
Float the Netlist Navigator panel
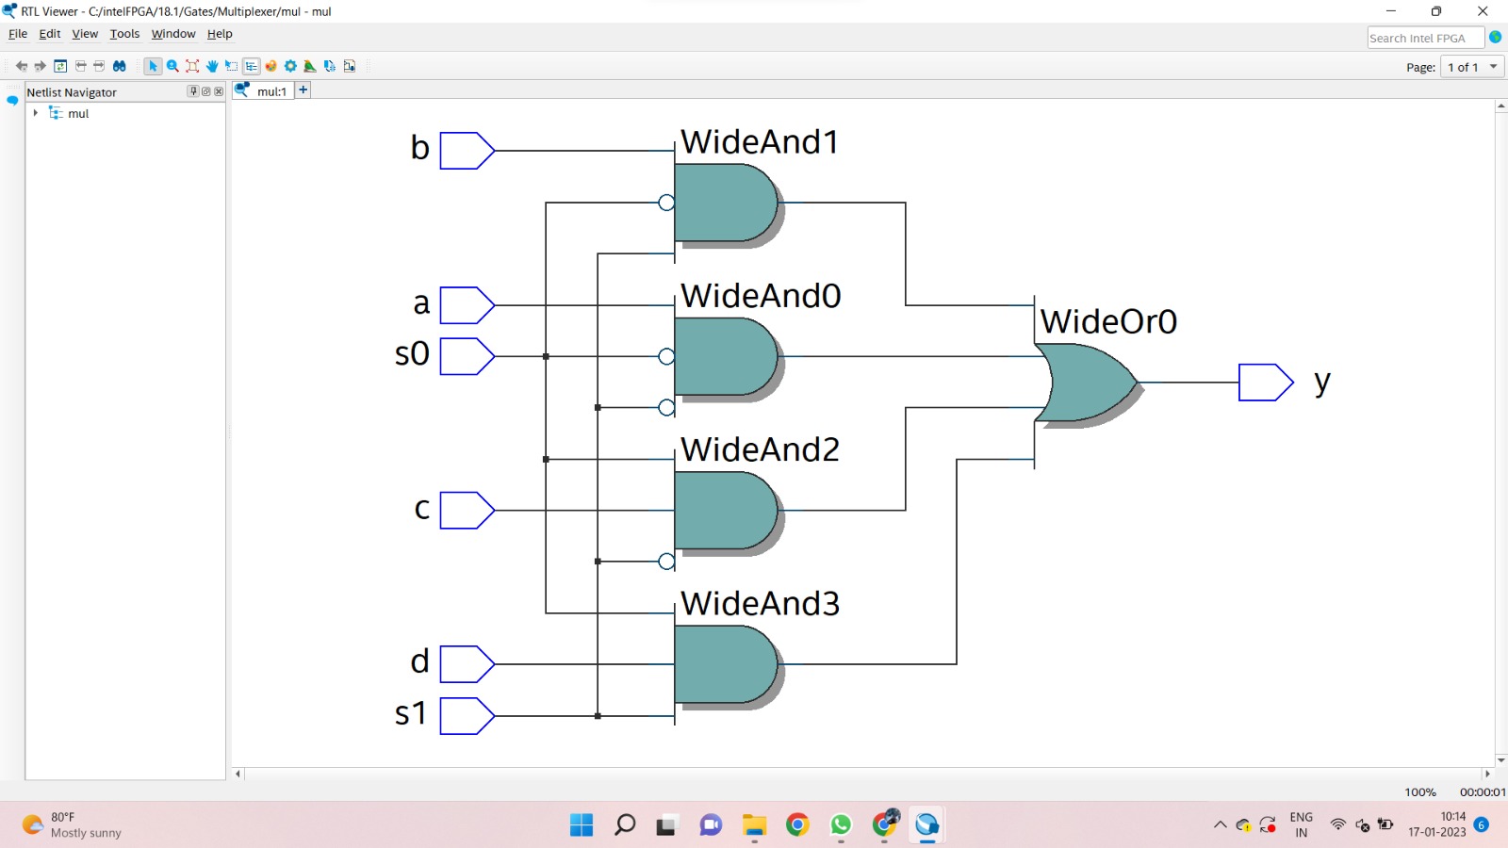206,91
